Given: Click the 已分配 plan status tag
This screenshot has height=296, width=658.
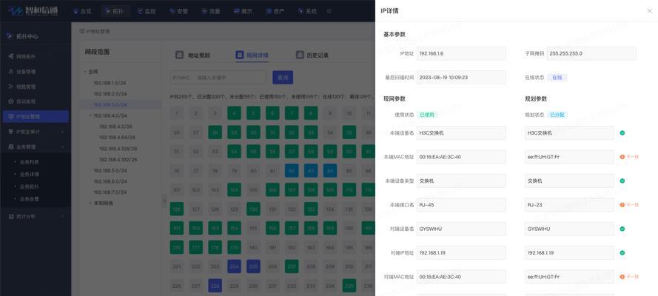Looking at the screenshot, I should coord(557,115).
